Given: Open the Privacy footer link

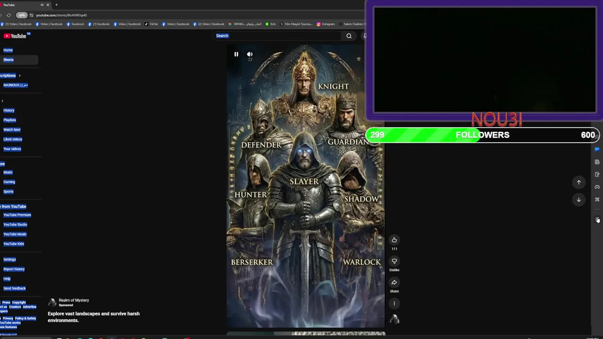Looking at the screenshot, I should tap(8, 318).
